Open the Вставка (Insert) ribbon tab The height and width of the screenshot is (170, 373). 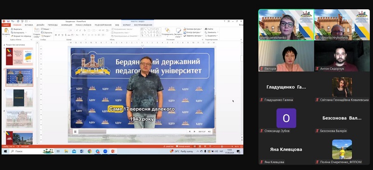click(x=29, y=25)
